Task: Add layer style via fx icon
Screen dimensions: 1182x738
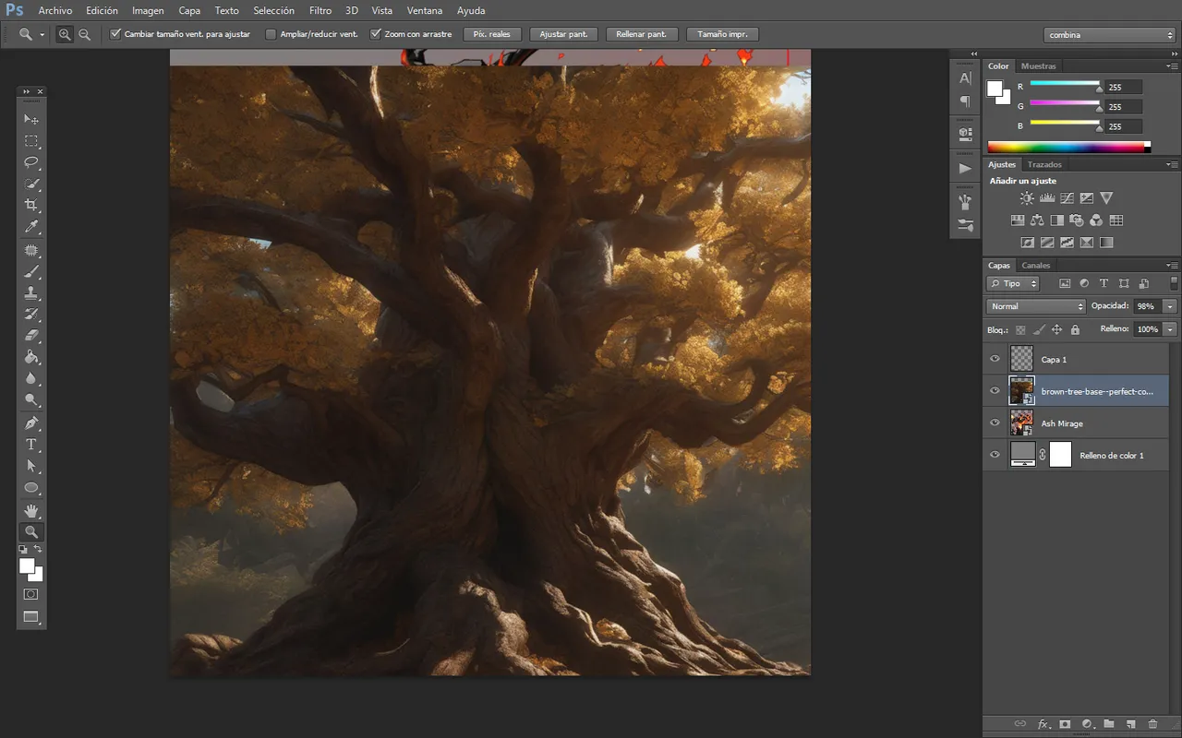Action: 1043,724
